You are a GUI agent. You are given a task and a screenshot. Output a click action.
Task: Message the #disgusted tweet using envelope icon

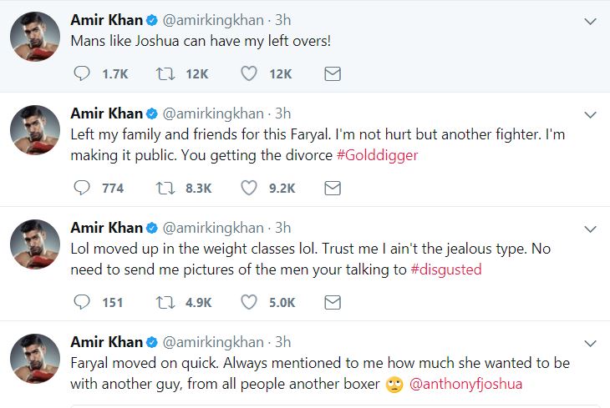pos(332,302)
